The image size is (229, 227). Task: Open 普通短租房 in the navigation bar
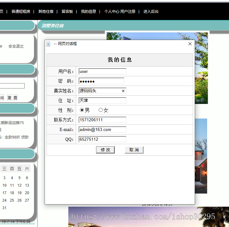[21, 12]
